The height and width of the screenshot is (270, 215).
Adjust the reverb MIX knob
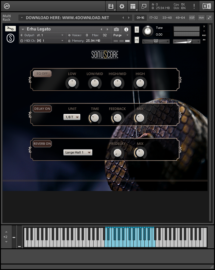tap(140, 153)
